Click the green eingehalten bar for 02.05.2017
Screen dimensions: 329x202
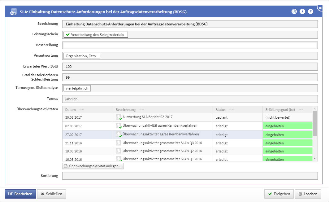pyautogui.click(x=287, y=126)
